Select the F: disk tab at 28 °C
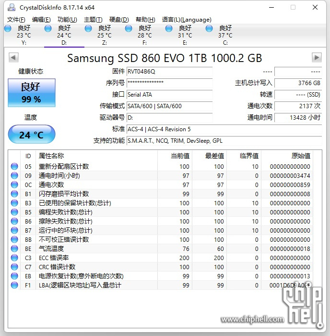The image size is (330, 336). [144, 36]
